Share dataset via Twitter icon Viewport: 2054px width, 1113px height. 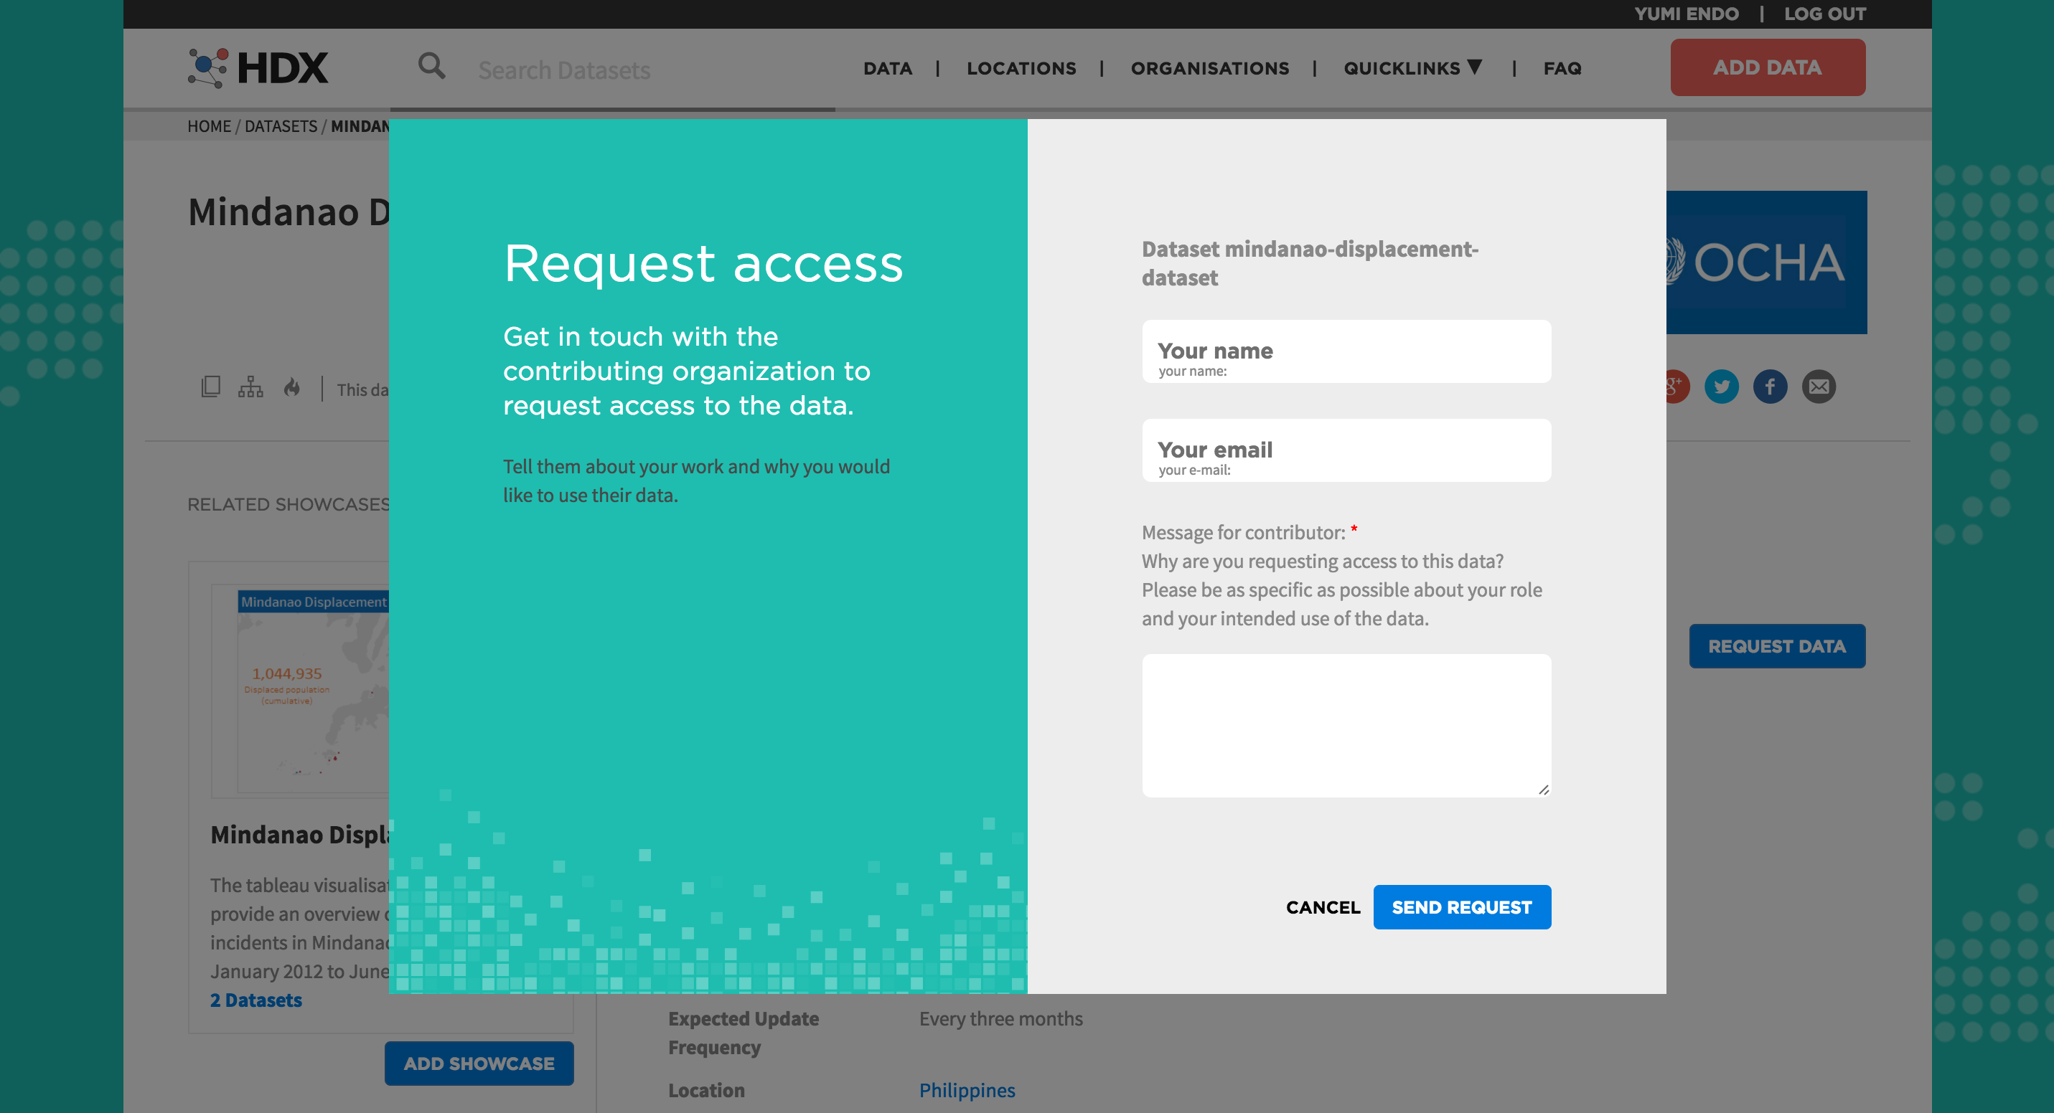(1721, 387)
